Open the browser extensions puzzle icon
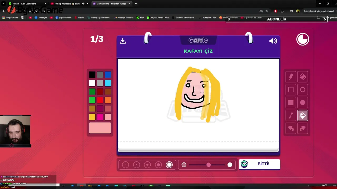Viewport: 337px width, 189px height. [282, 11]
